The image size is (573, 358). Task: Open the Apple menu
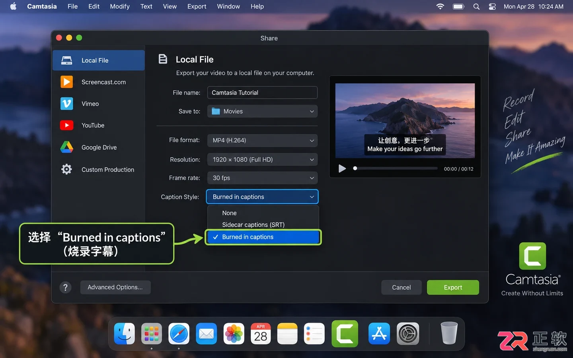pyautogui.click(x=13, y=6)
